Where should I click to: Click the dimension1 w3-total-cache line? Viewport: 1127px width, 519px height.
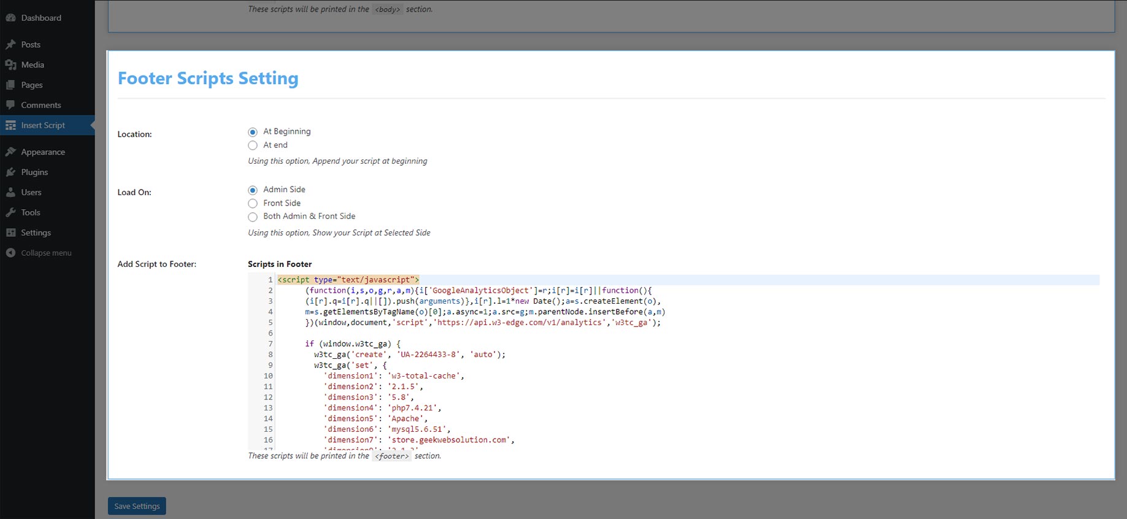394,376
